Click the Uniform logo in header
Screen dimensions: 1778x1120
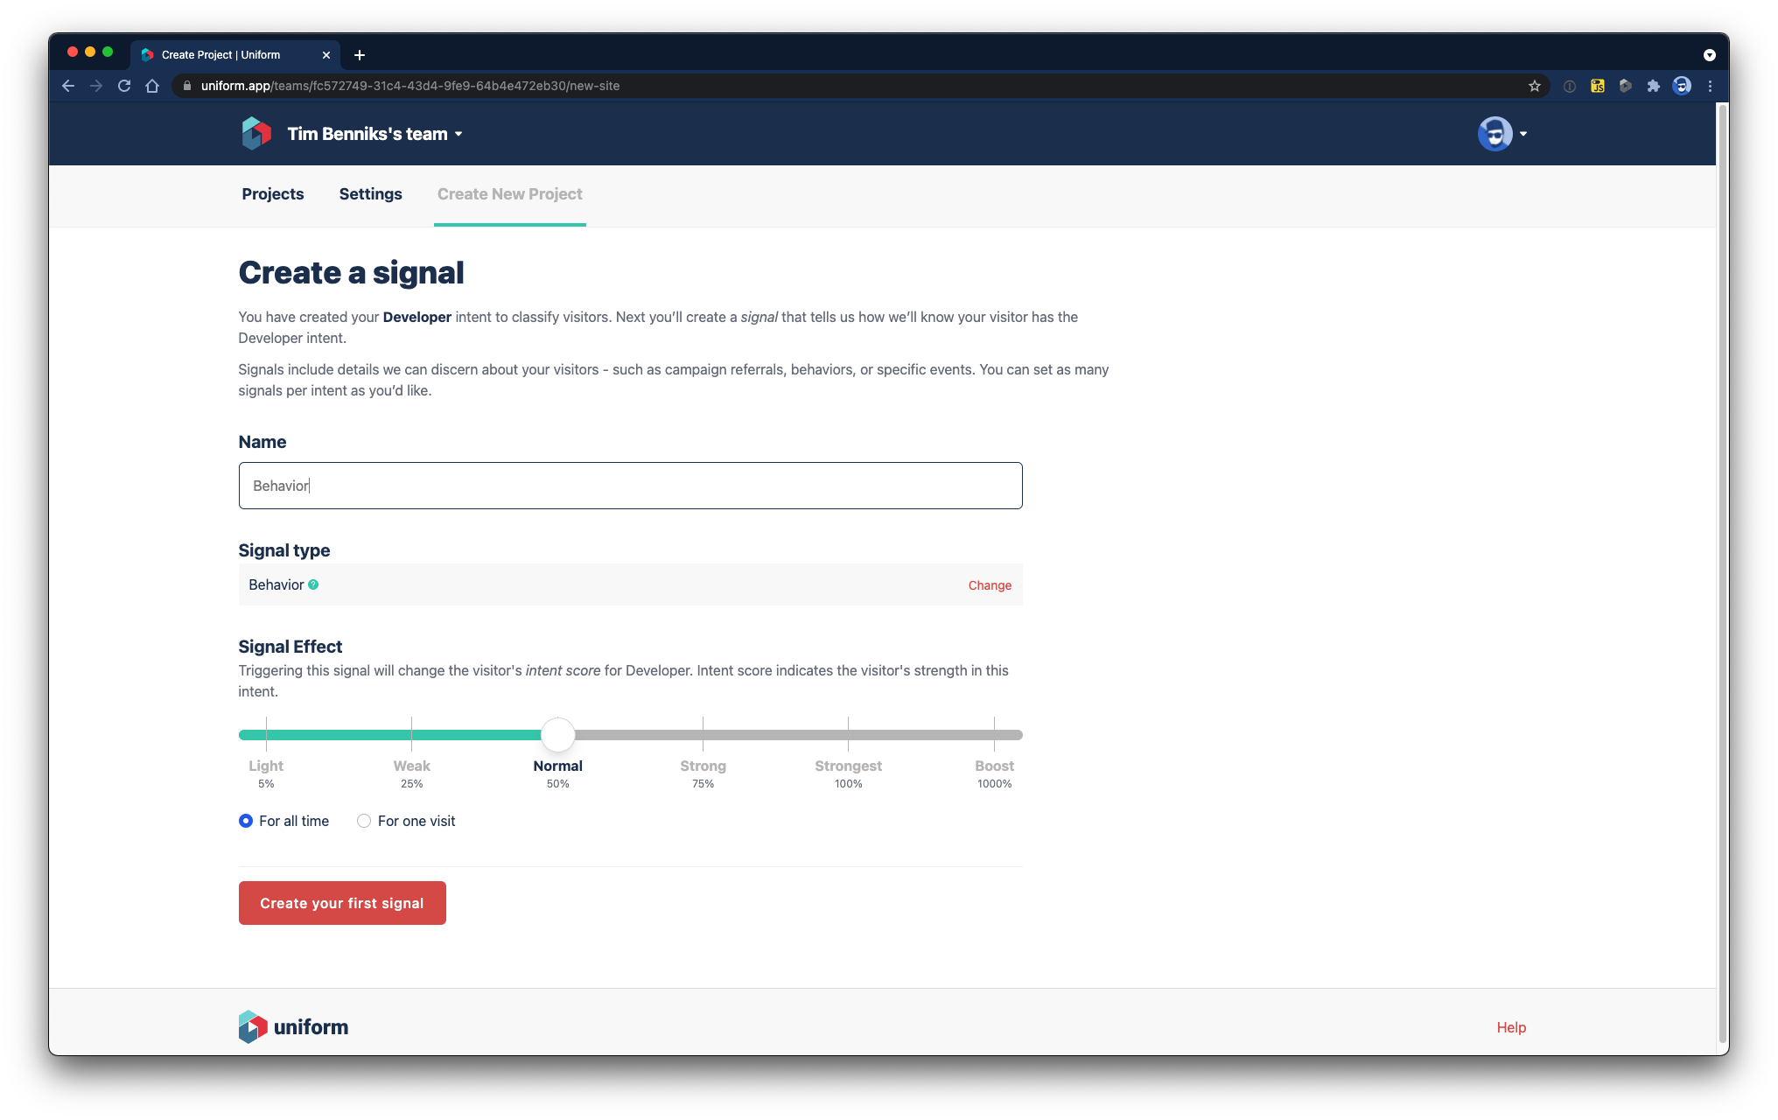256,134
